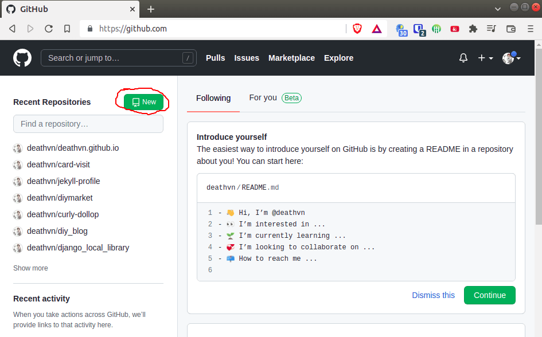Image resolution: width=542 pixels, height=337 pixels.
Task: Open the Extensions puzzle-piece menu
Action: [x=473, y=29]
